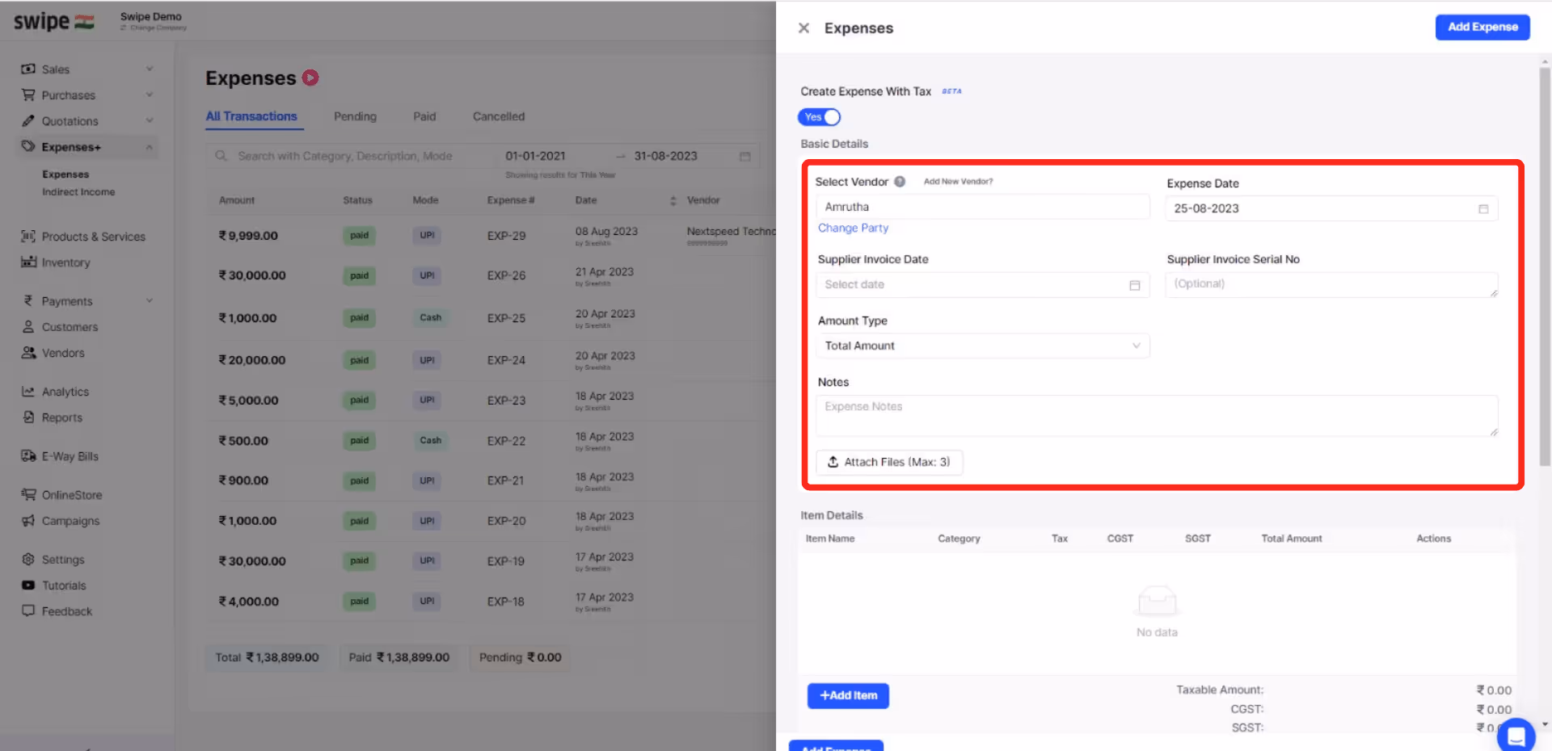
Task: Click the play video icon beside Expenses heading
Action: [x=310, y=78]
